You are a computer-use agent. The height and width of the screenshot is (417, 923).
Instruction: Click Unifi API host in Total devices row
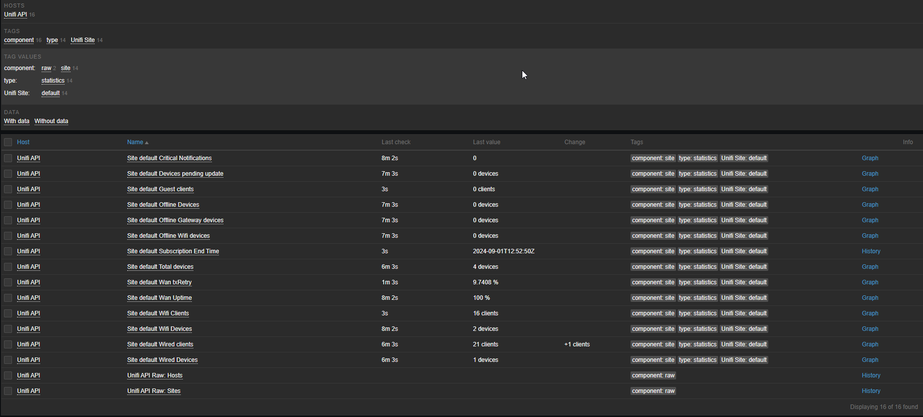[29, 267]
